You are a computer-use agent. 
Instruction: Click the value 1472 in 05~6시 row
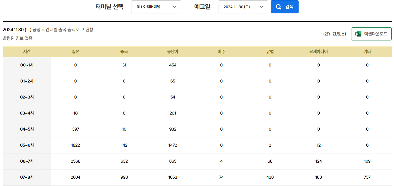coord(173,145)
